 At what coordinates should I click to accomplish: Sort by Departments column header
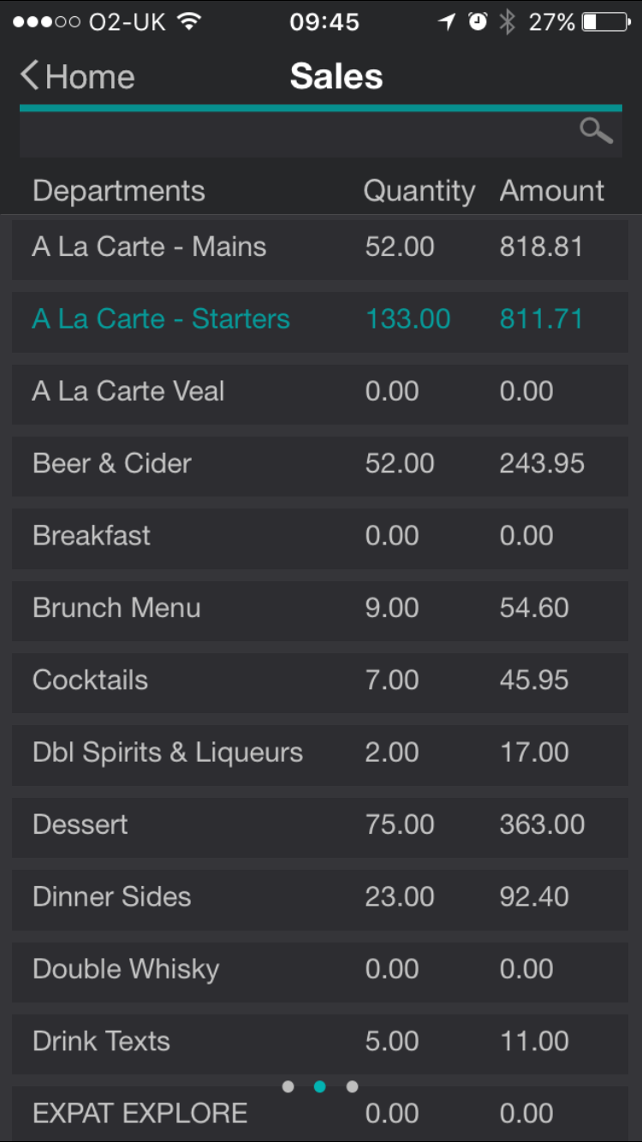coord(119,191)
